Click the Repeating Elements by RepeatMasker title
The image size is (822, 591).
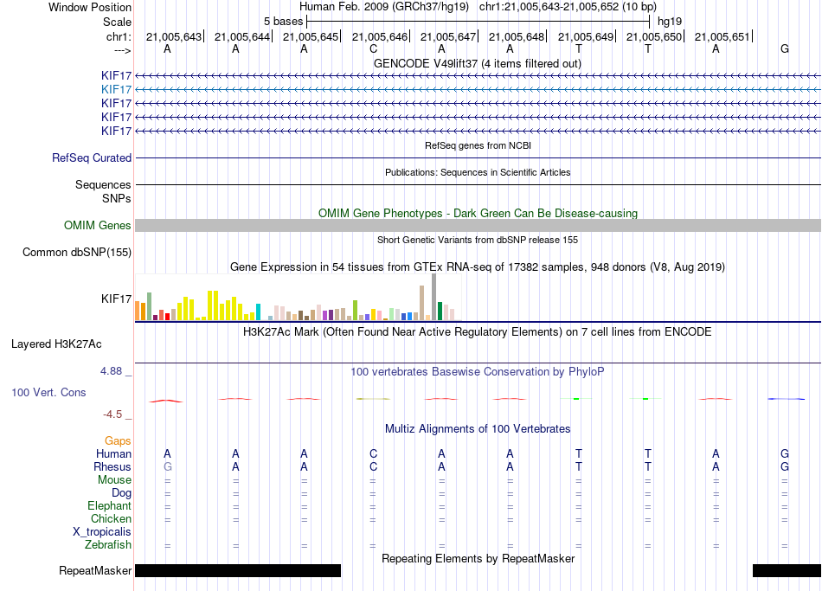[x=478, y=558]
